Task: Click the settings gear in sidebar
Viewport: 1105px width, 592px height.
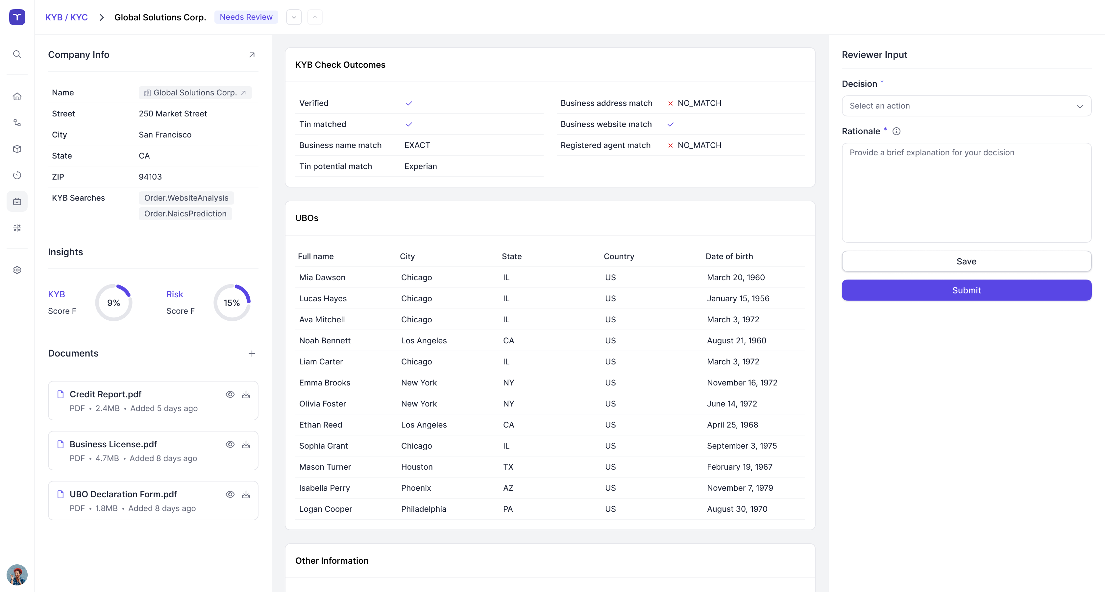Action: click(17, 270)
